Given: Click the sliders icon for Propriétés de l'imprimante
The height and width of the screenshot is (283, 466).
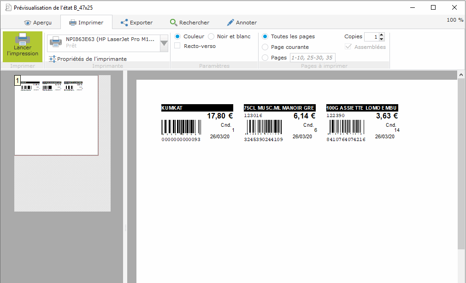Looking at the screenshot, I should pos(53,59).
